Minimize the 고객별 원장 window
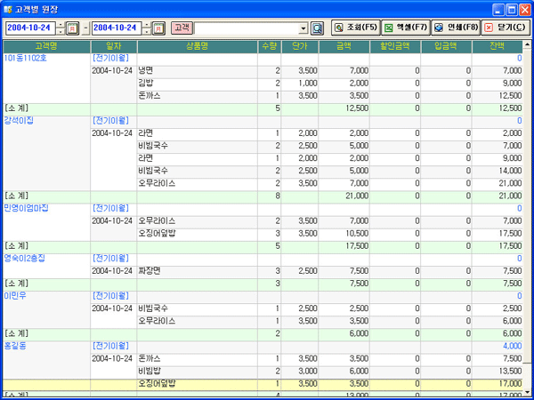This screenshot has height=400, width=534. click(x=498, y=10)
